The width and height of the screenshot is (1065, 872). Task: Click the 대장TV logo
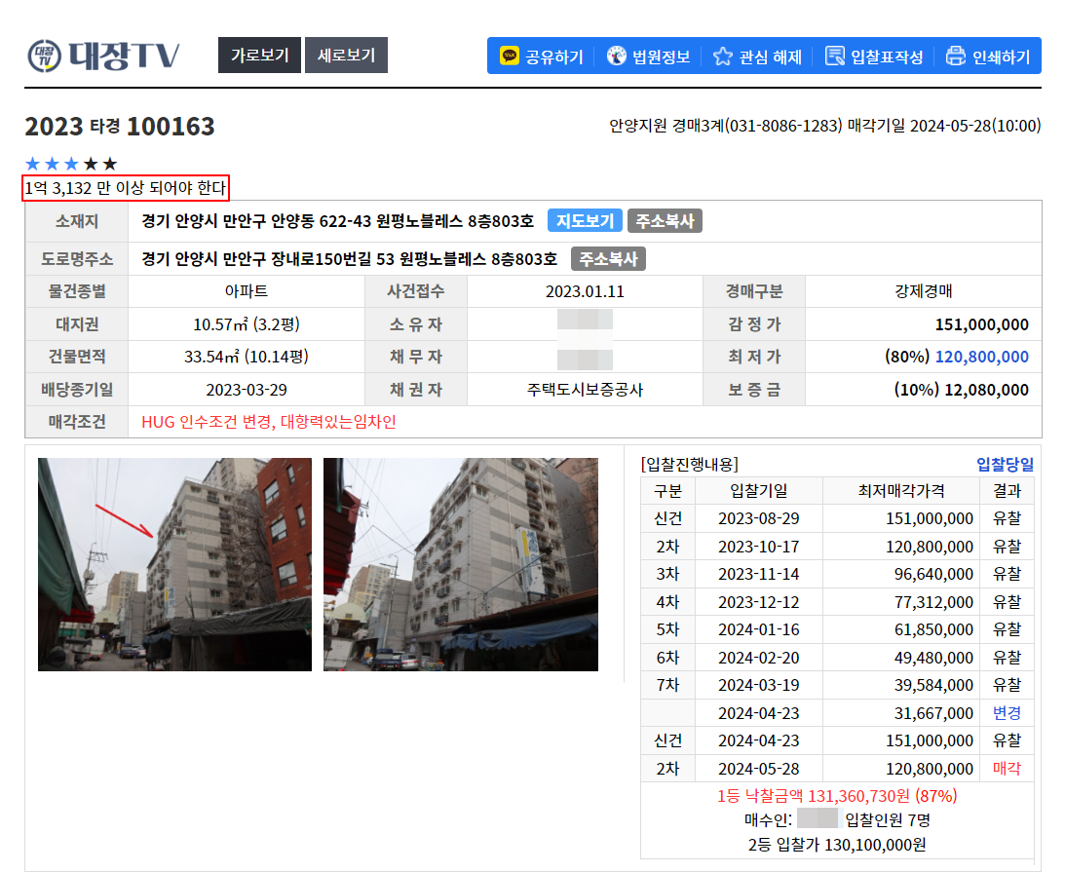click(103, 56)
